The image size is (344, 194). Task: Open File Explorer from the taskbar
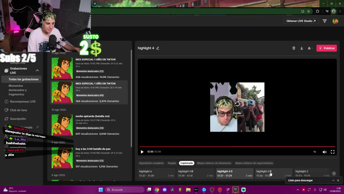(x=188, y=190)
